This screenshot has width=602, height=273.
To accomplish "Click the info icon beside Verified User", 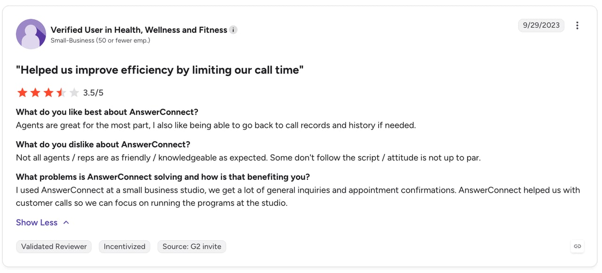I will coord(233,30).
